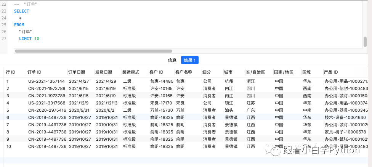372x167 pixels.
Task: Select cell US-2021-3017568
Action: [46, 103]
